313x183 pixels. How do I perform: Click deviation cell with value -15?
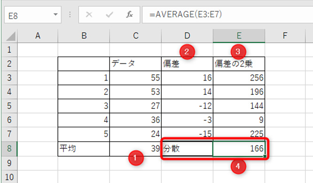point(187,134)
